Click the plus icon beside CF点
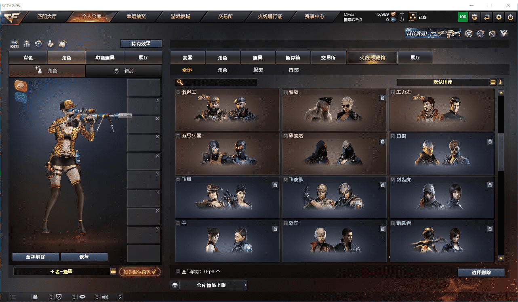 coord(402,14)
